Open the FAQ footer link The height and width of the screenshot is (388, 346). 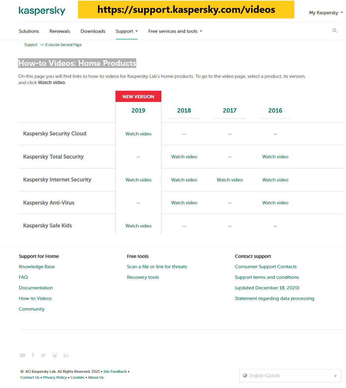pos(23,277)
